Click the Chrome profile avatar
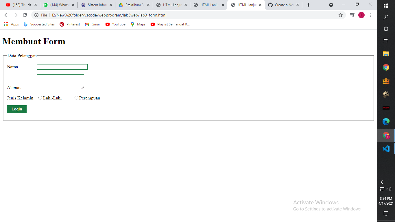Screen dimensions: 395x222 pyautogui.click(x=361, y=15)
